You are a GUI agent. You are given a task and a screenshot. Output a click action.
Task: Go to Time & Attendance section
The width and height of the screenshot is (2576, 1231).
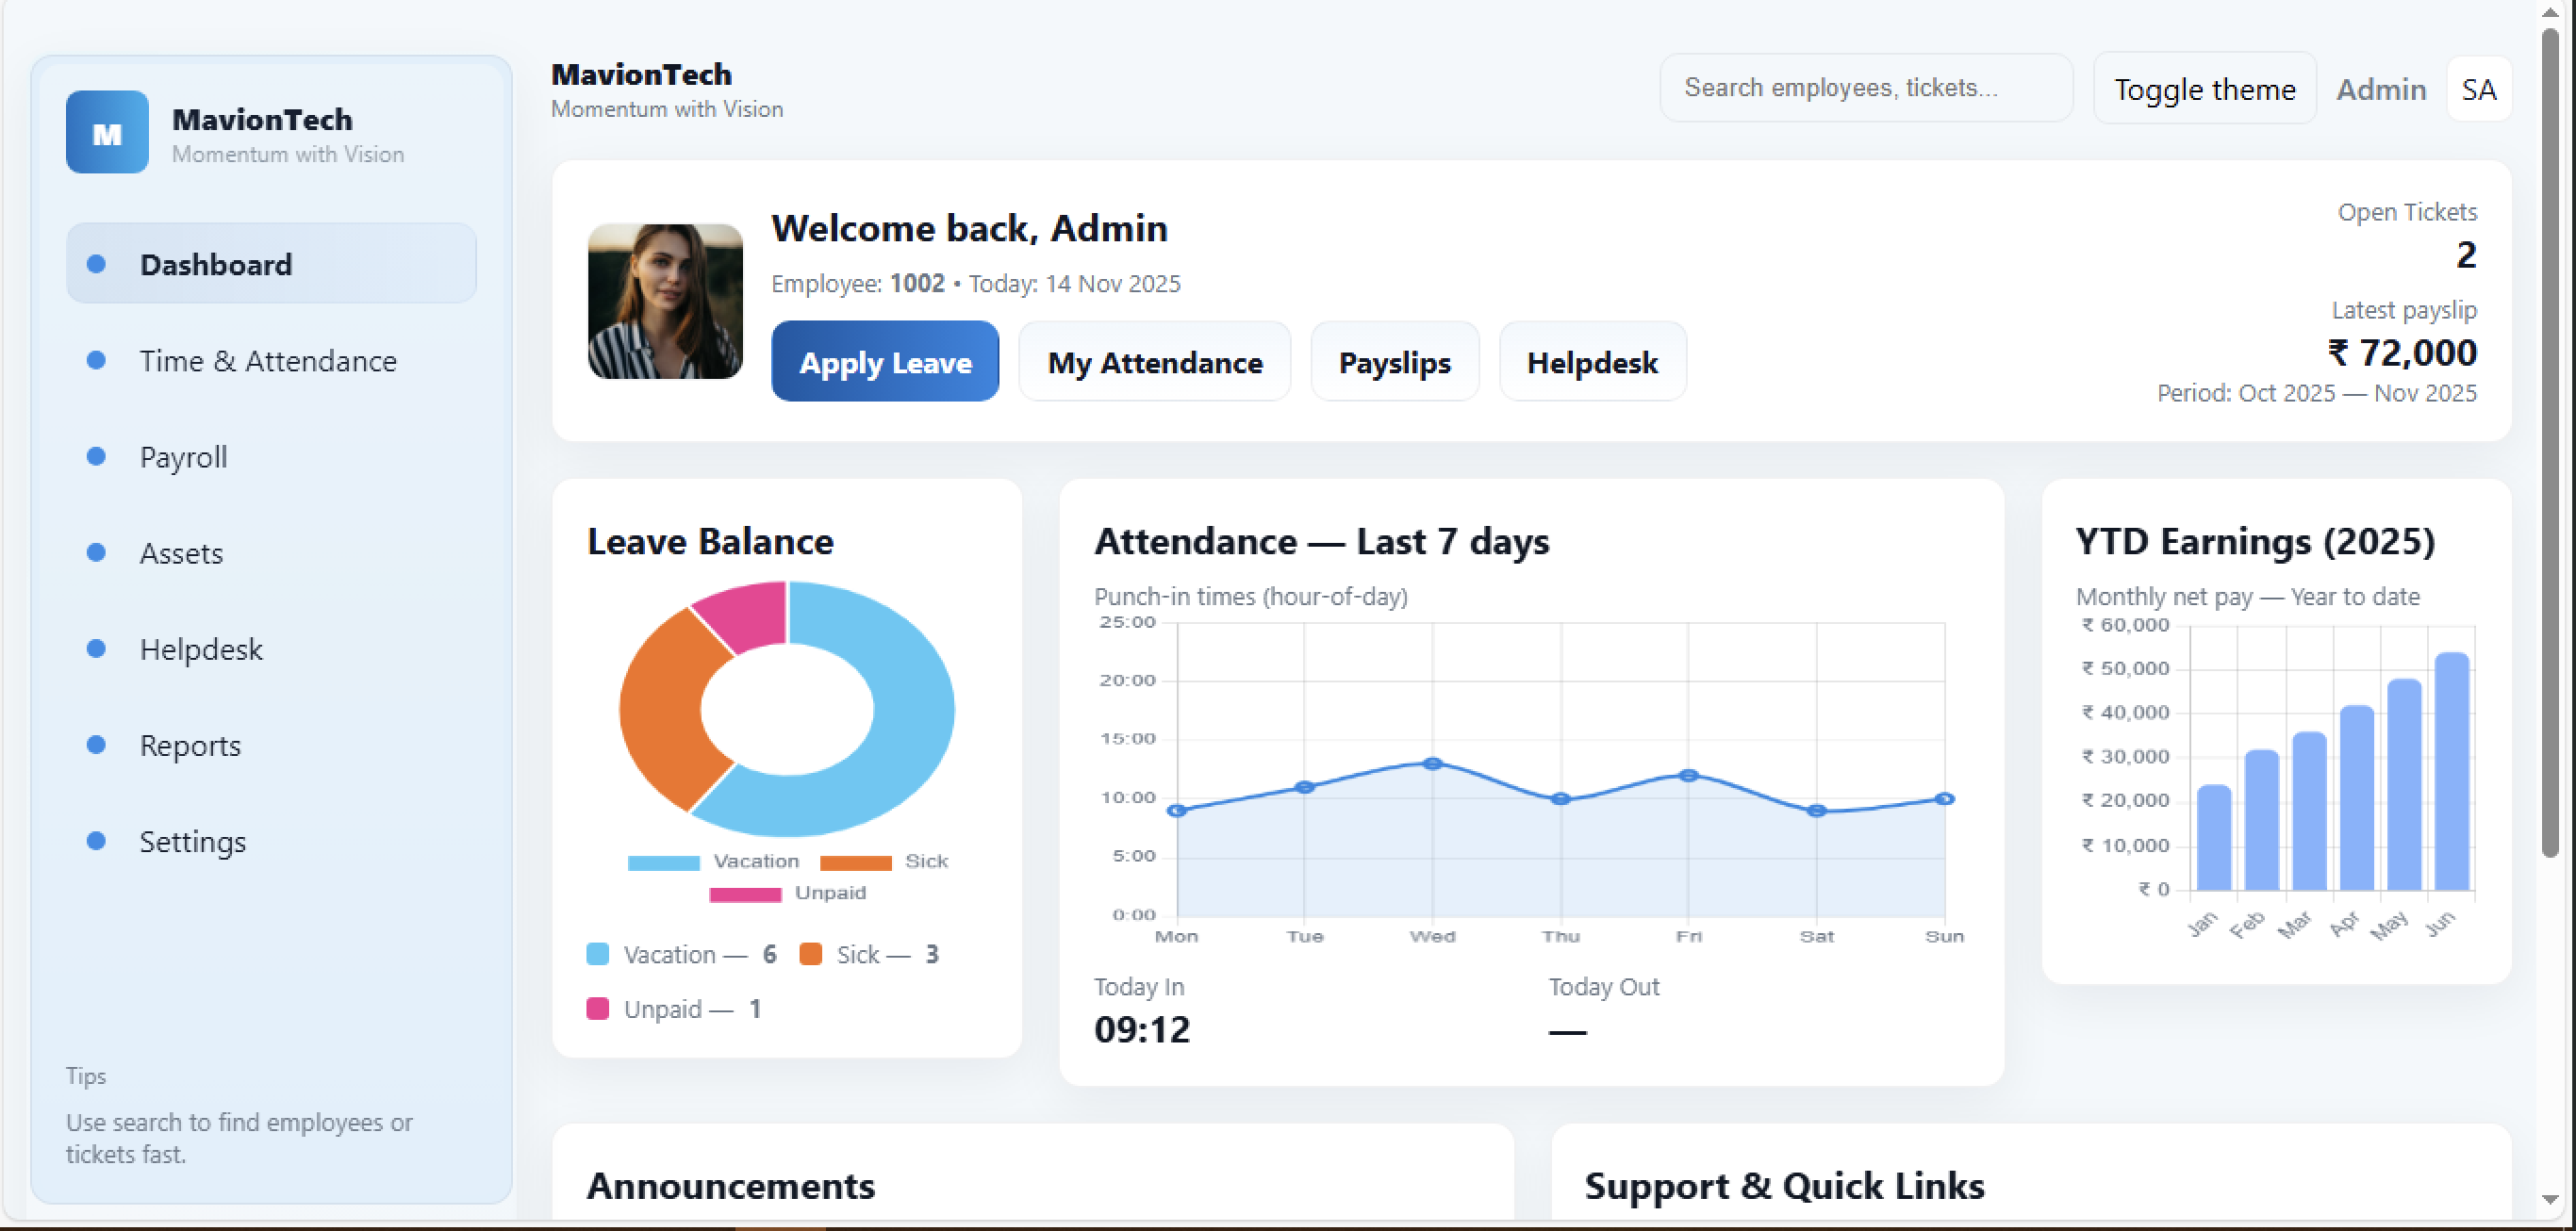(268, 361)
